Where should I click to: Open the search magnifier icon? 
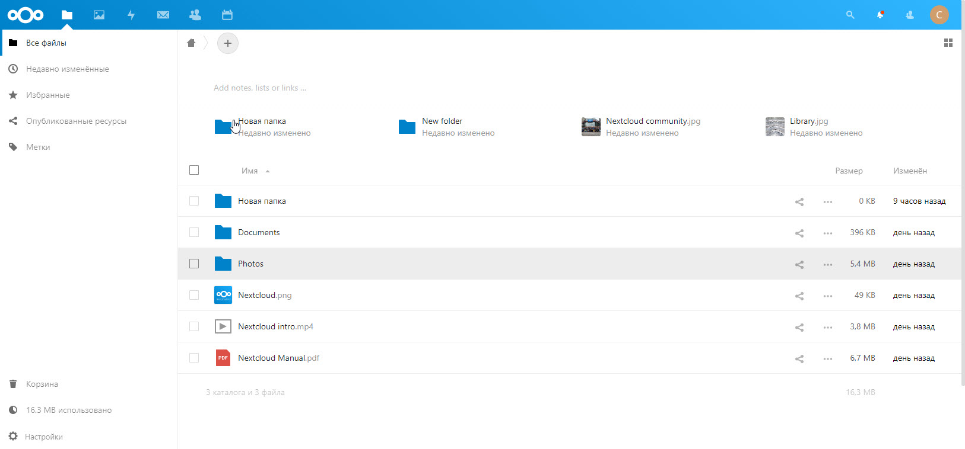click(850, 15)
